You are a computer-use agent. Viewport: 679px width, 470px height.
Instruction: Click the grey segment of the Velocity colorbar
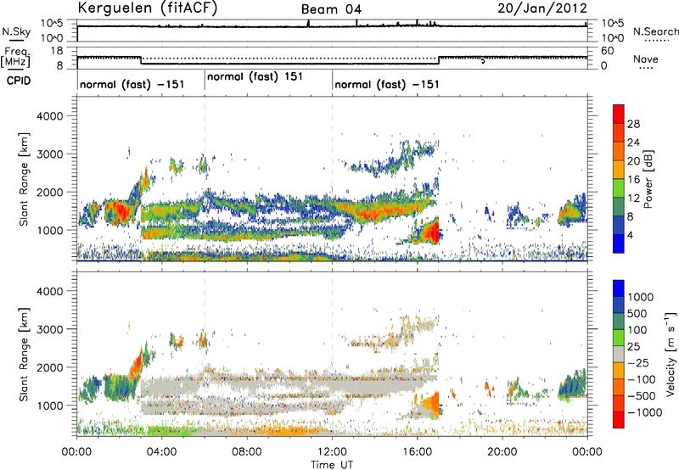tap(619, 355)
